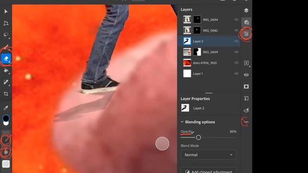
Task: Click the IMG_0694 layer name
Action: (x=210, y=20)
